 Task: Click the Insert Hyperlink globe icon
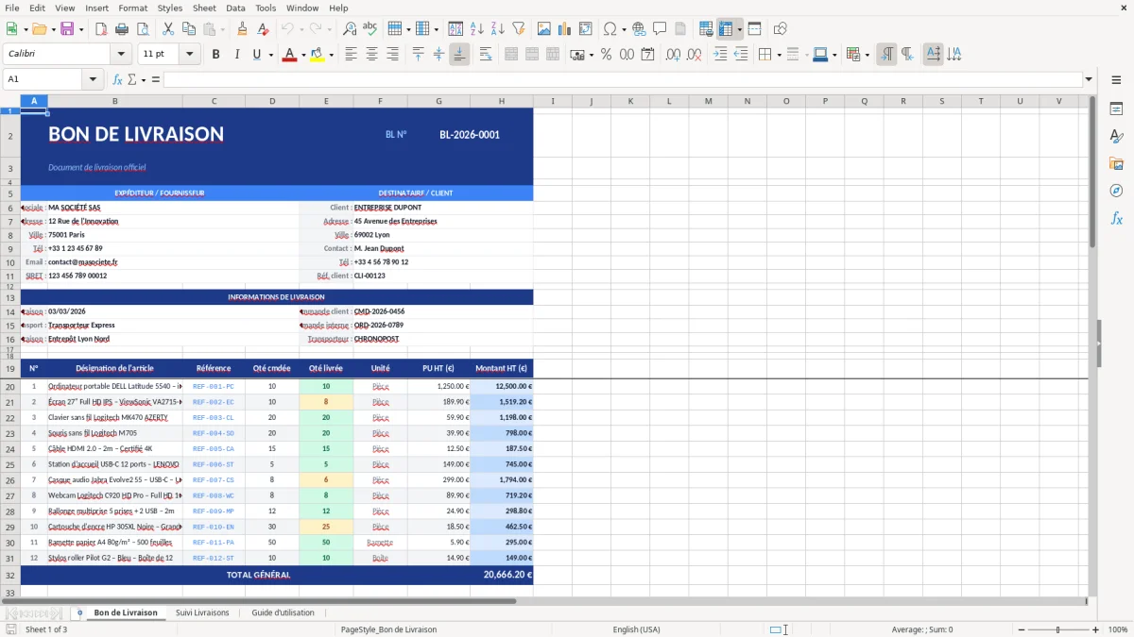point(639,28)
